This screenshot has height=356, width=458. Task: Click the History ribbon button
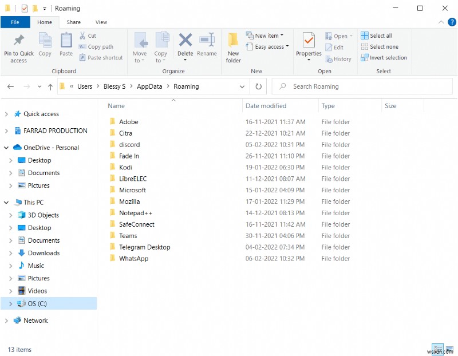(x=338, y=59)
